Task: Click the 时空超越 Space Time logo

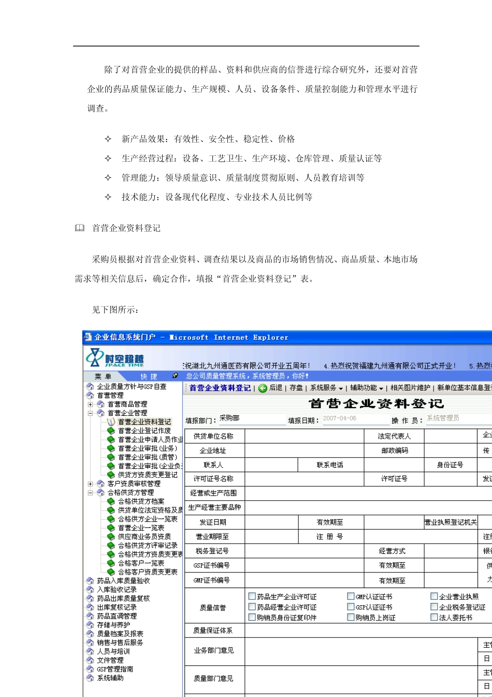Action: tap(115, 358)
